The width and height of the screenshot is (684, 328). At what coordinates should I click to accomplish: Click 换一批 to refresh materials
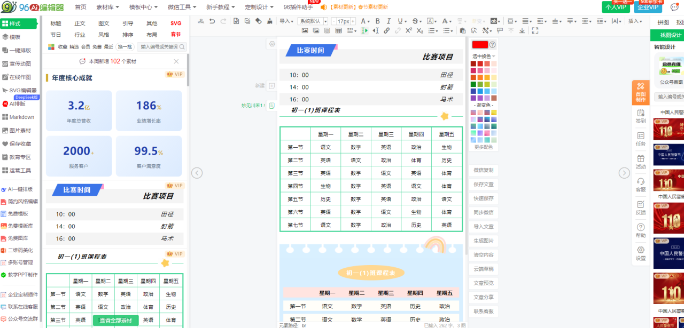[x=125, y=47]
